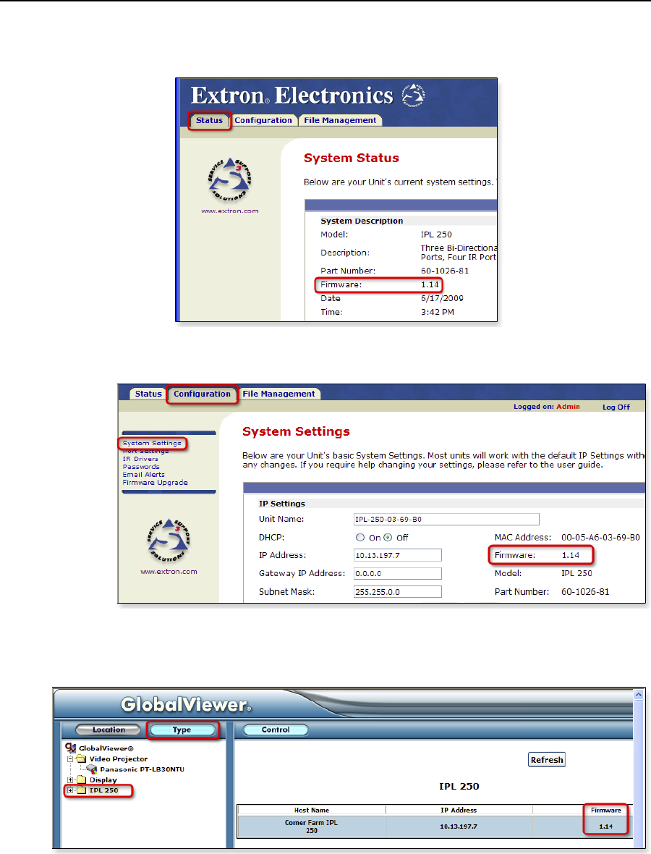651x854 pixels.
Task: Expand the Display tree node
Action: point(70,780)
